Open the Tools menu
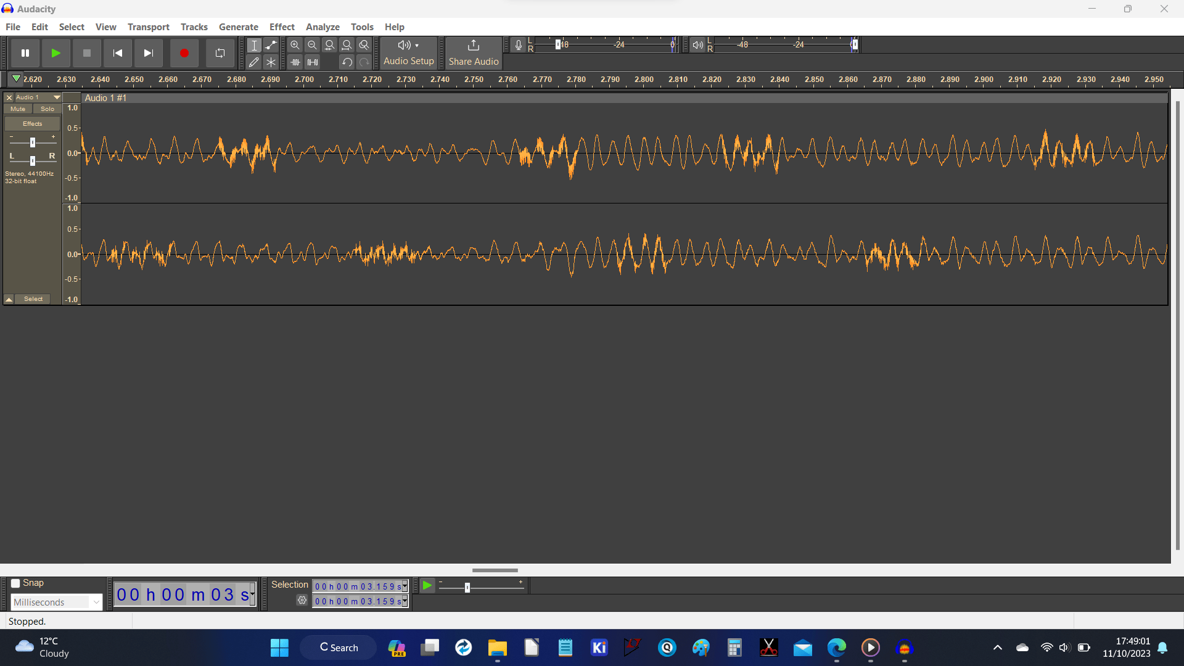 tap(362, 27)
